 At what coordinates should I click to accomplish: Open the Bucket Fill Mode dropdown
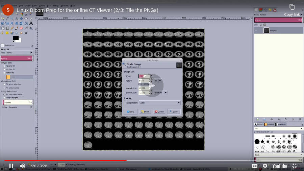19,53
